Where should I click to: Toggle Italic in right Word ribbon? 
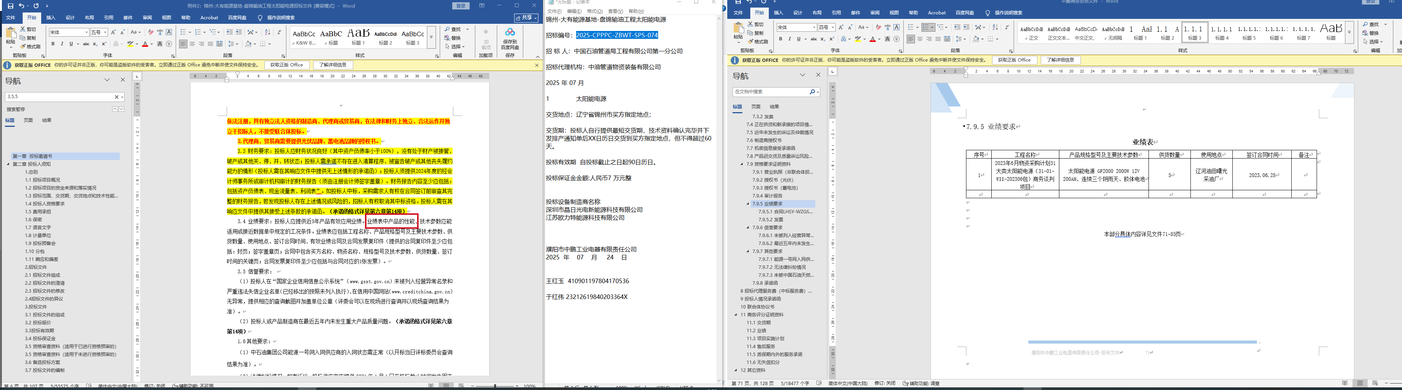[789, 39]
